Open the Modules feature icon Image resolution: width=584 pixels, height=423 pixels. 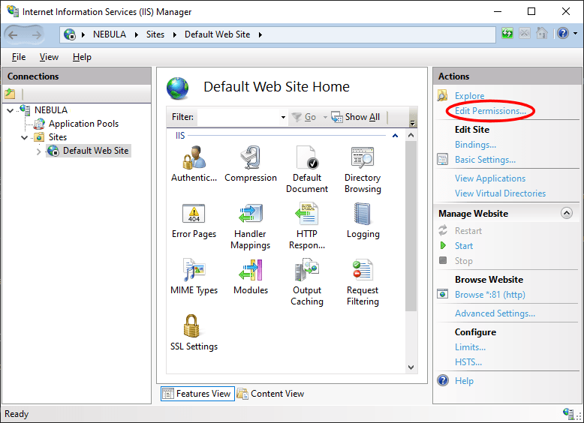click(x=251, y=270)
